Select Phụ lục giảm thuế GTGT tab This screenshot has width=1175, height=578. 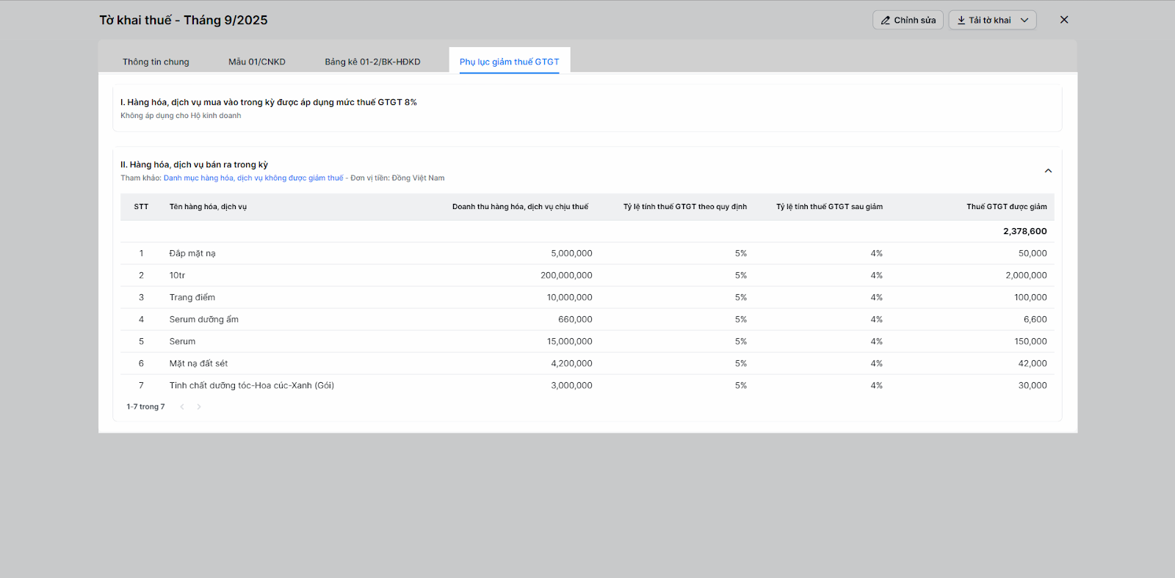click(x=509, y=62)
